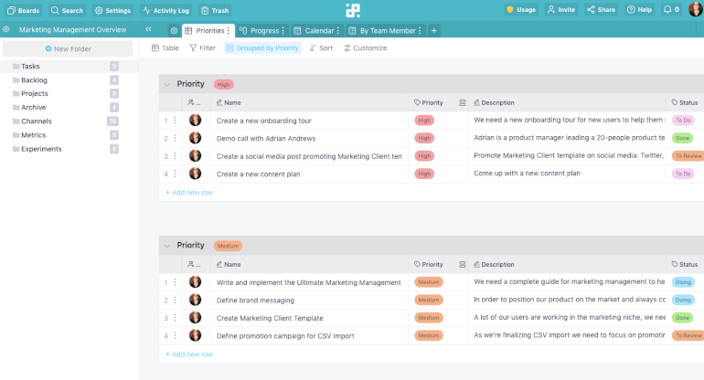Screen dimensions: 704x380
Task: Open the Activity Log
Action: pos(165,10)
